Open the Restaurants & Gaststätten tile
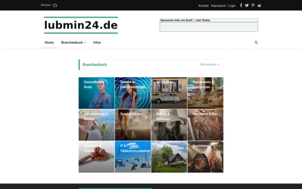302x189 pixels. point(205,93)
